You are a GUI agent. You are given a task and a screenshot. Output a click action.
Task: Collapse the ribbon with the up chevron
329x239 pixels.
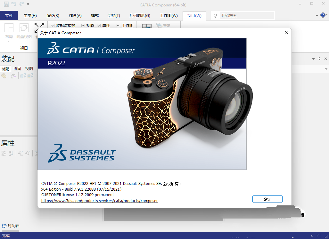[x=317, y=15]
